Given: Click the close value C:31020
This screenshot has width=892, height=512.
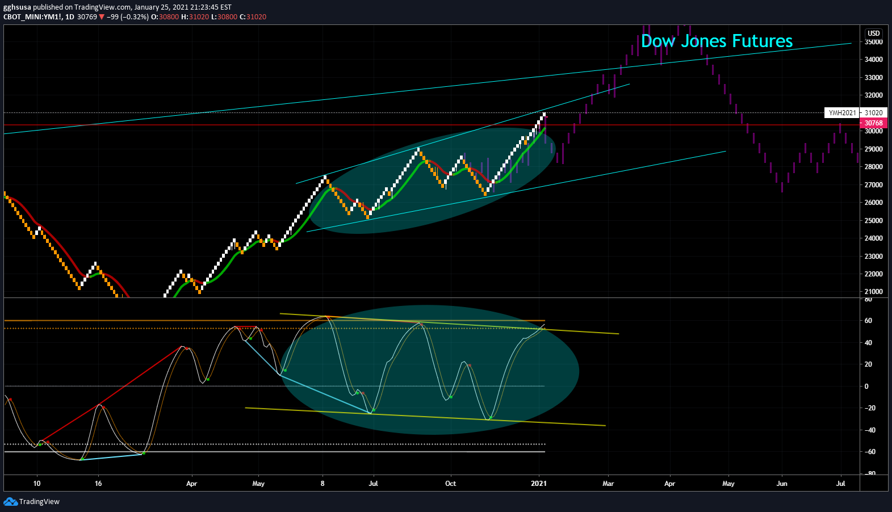Looking at the screenshot, I should click(253, 17).
